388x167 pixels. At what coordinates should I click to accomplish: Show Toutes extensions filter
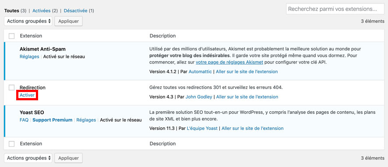[x=12, y=10]
